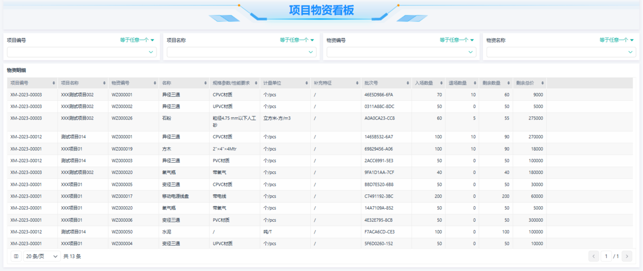
Task: Sort the 入场数量 column via sort icon
Action: (442, 83)
